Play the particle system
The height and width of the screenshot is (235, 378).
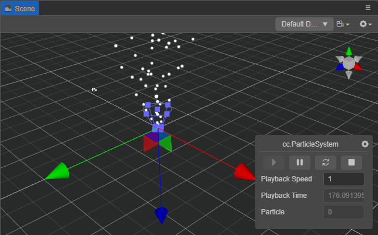click(x=274, y=163)
